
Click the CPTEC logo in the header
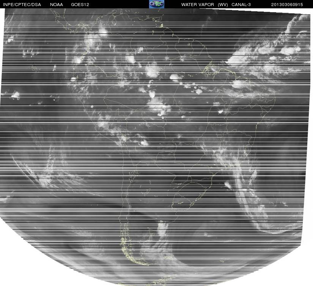(157, 4)
